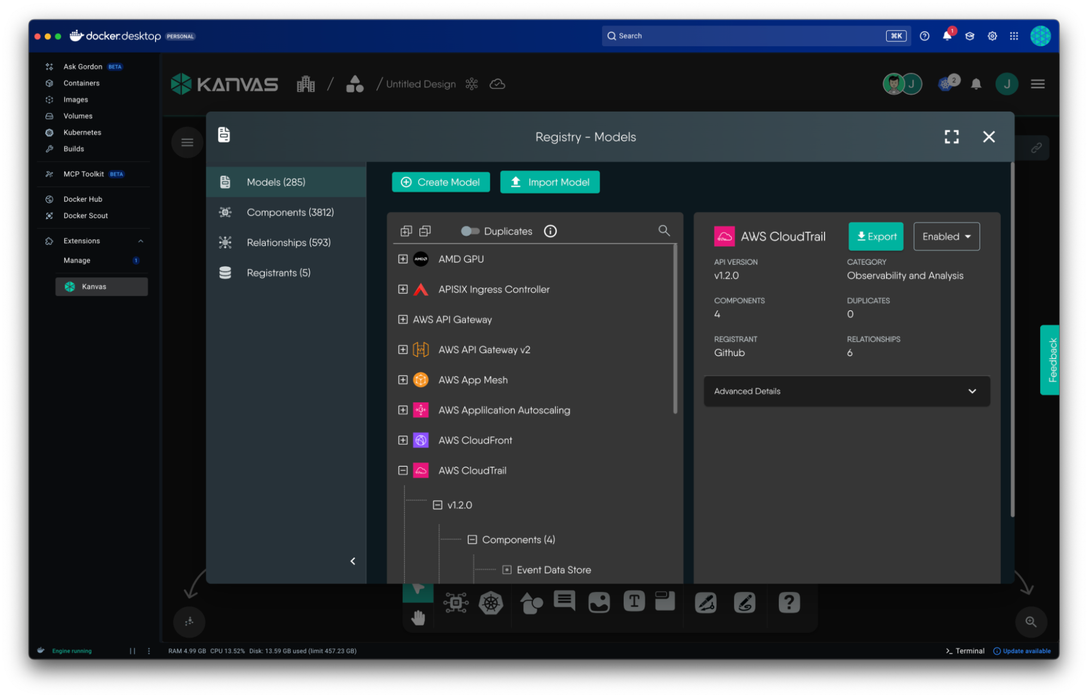1088x698 pixels.
Task: Select the comment bubble tool in dock
Action: point(564,602)
